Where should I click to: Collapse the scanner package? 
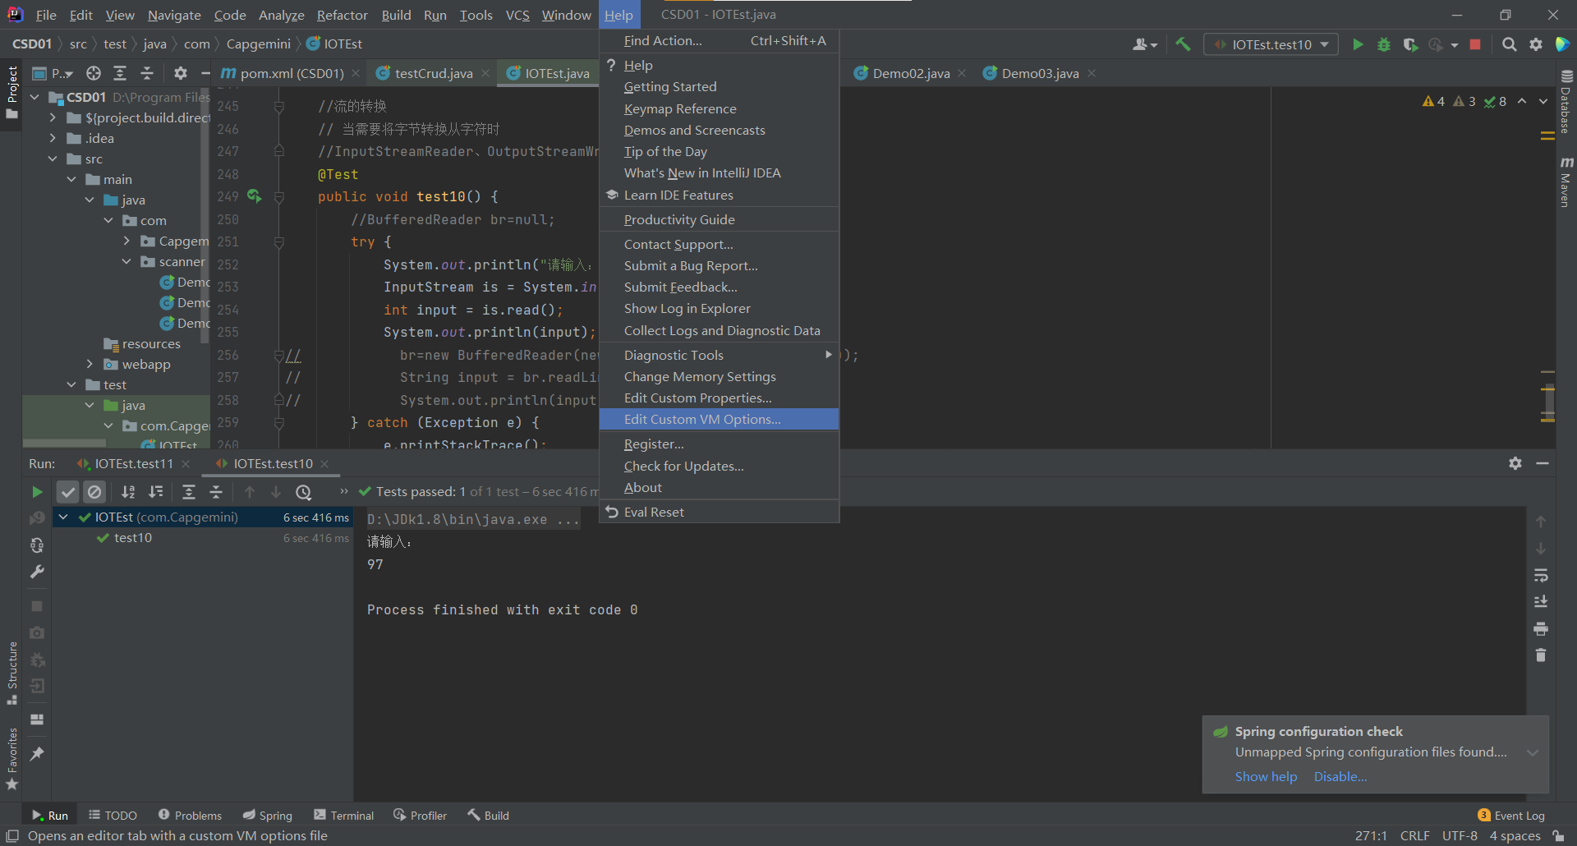126,261
